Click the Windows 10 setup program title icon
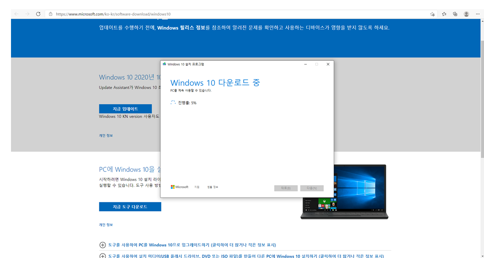This screenshot has width=484, height=258. coord(164,64)
